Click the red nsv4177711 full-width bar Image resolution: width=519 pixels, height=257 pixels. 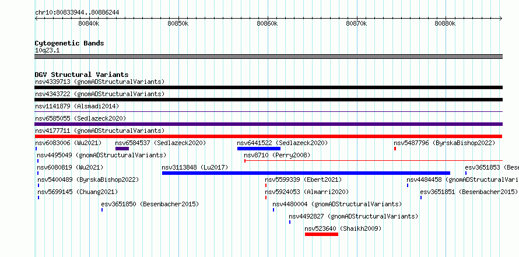[x=268, y=136]
